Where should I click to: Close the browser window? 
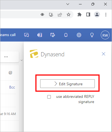(x=105, y=4)
